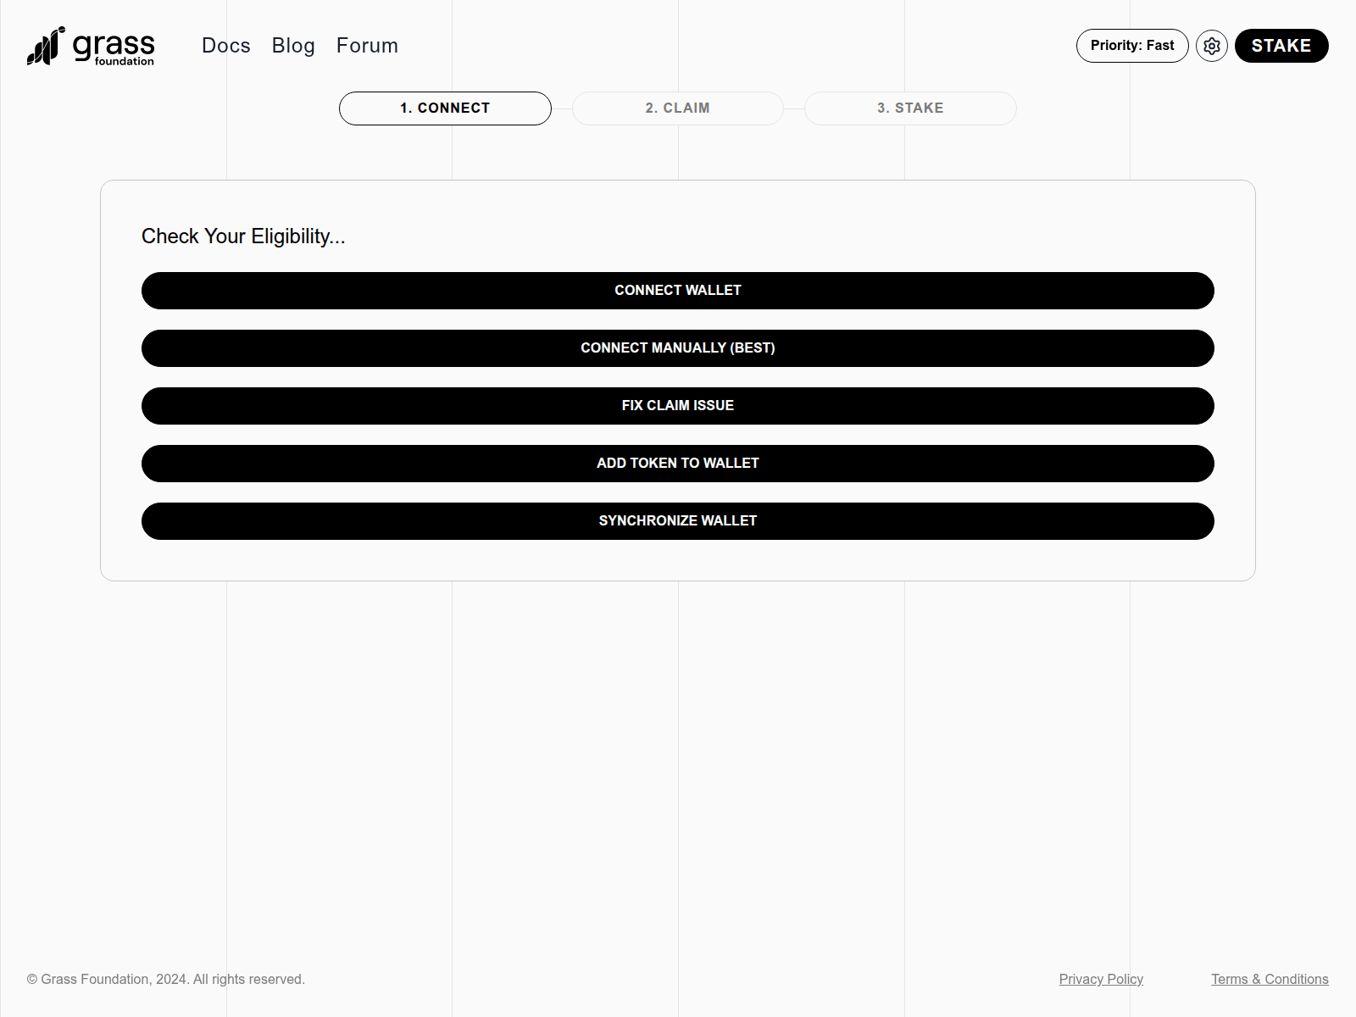Choose CONNECT MANUALLY (BEST)
Image resolution: width=1356 pixels, height=1017 pixels.
678,347
